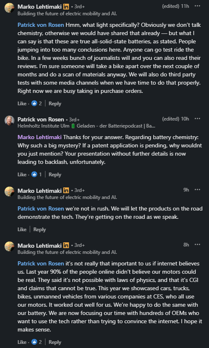This screenshot has width=209, height=348.
Task: Reply to the 'we're not in rush' comment
Action: (40, 230)
